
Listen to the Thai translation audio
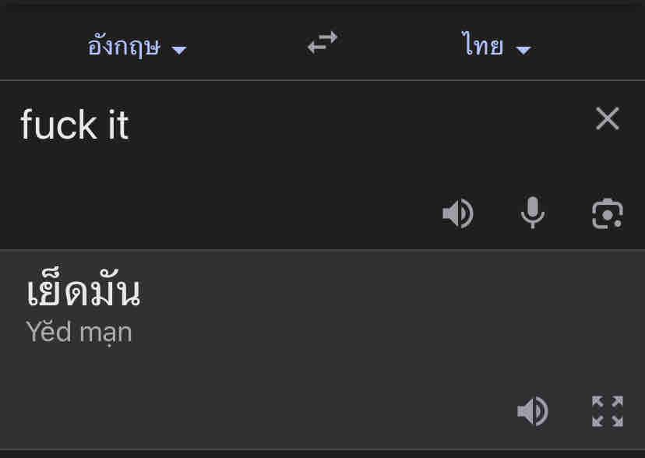click(533, 411)
